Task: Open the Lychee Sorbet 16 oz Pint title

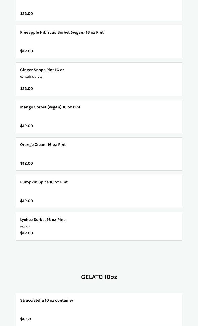Action: pos(42,220)
